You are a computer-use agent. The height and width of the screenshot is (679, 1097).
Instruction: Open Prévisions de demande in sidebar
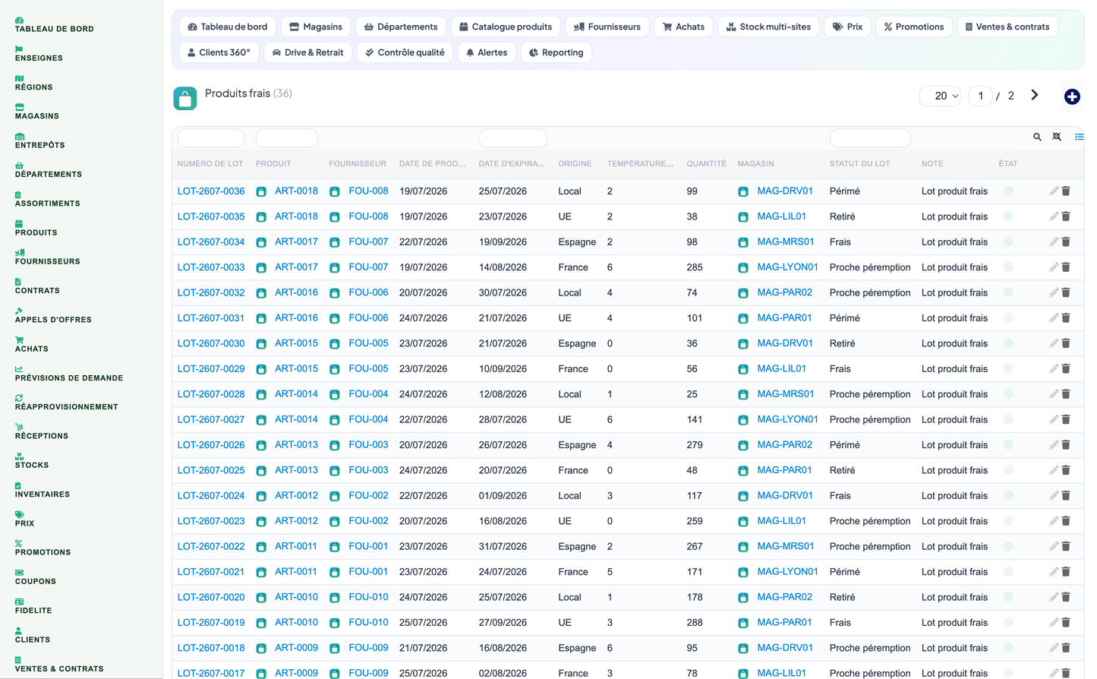pyautogui.click(x=69, y=374)
